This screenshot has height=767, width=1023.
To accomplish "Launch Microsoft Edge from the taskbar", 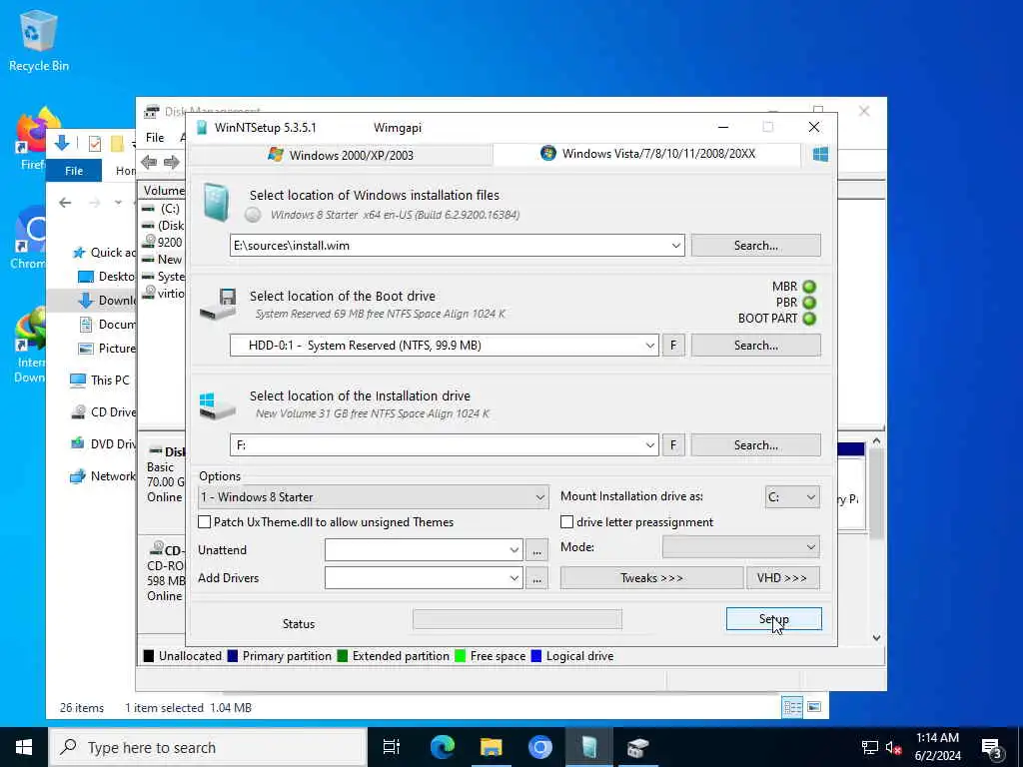I will [x=443, y=747].
